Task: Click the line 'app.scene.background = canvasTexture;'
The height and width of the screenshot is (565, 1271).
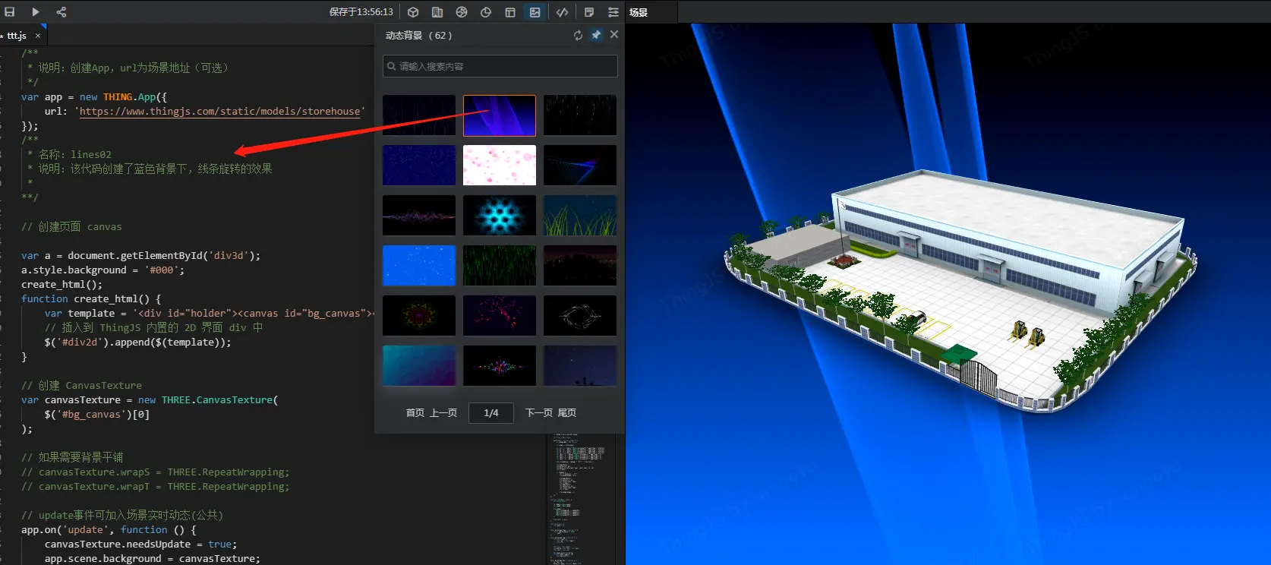Action: pos(152,559)
